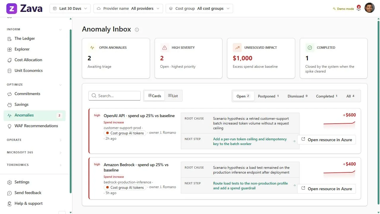Click the Amazon Bedrock spend sparkline

[x=339, y=174]
